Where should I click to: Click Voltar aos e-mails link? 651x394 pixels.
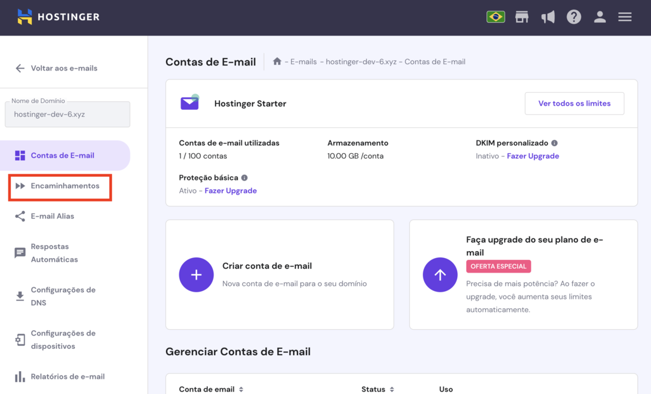(x=64, y=68)
